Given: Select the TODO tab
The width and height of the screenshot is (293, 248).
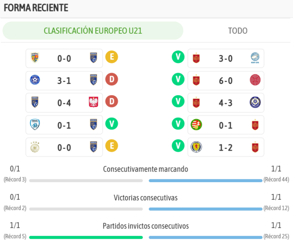Looking at the screenshot, I should [x=238, y=30].
